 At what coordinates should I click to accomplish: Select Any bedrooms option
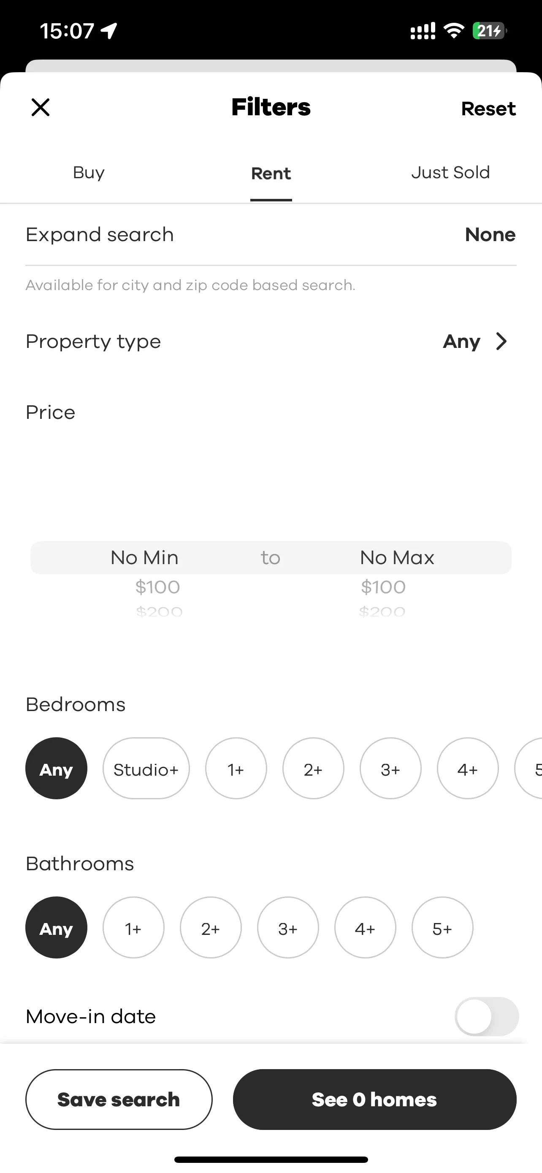pyautogui.click(x=57, y=768)
